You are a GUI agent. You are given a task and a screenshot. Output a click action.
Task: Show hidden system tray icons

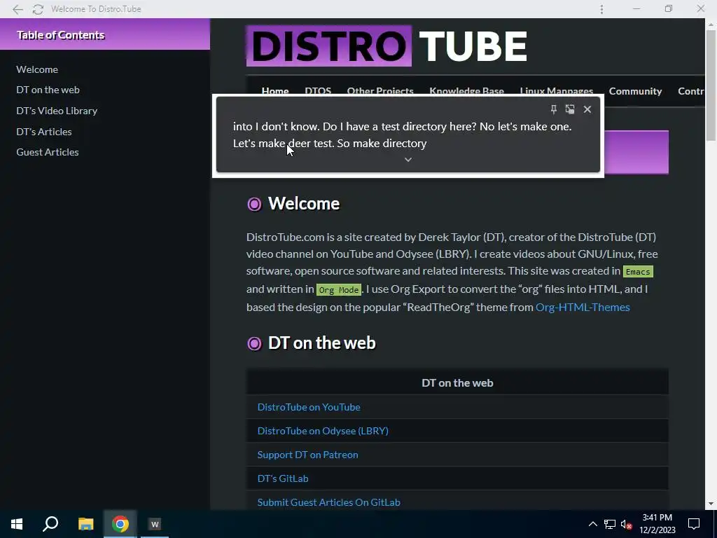click(592, 524)
